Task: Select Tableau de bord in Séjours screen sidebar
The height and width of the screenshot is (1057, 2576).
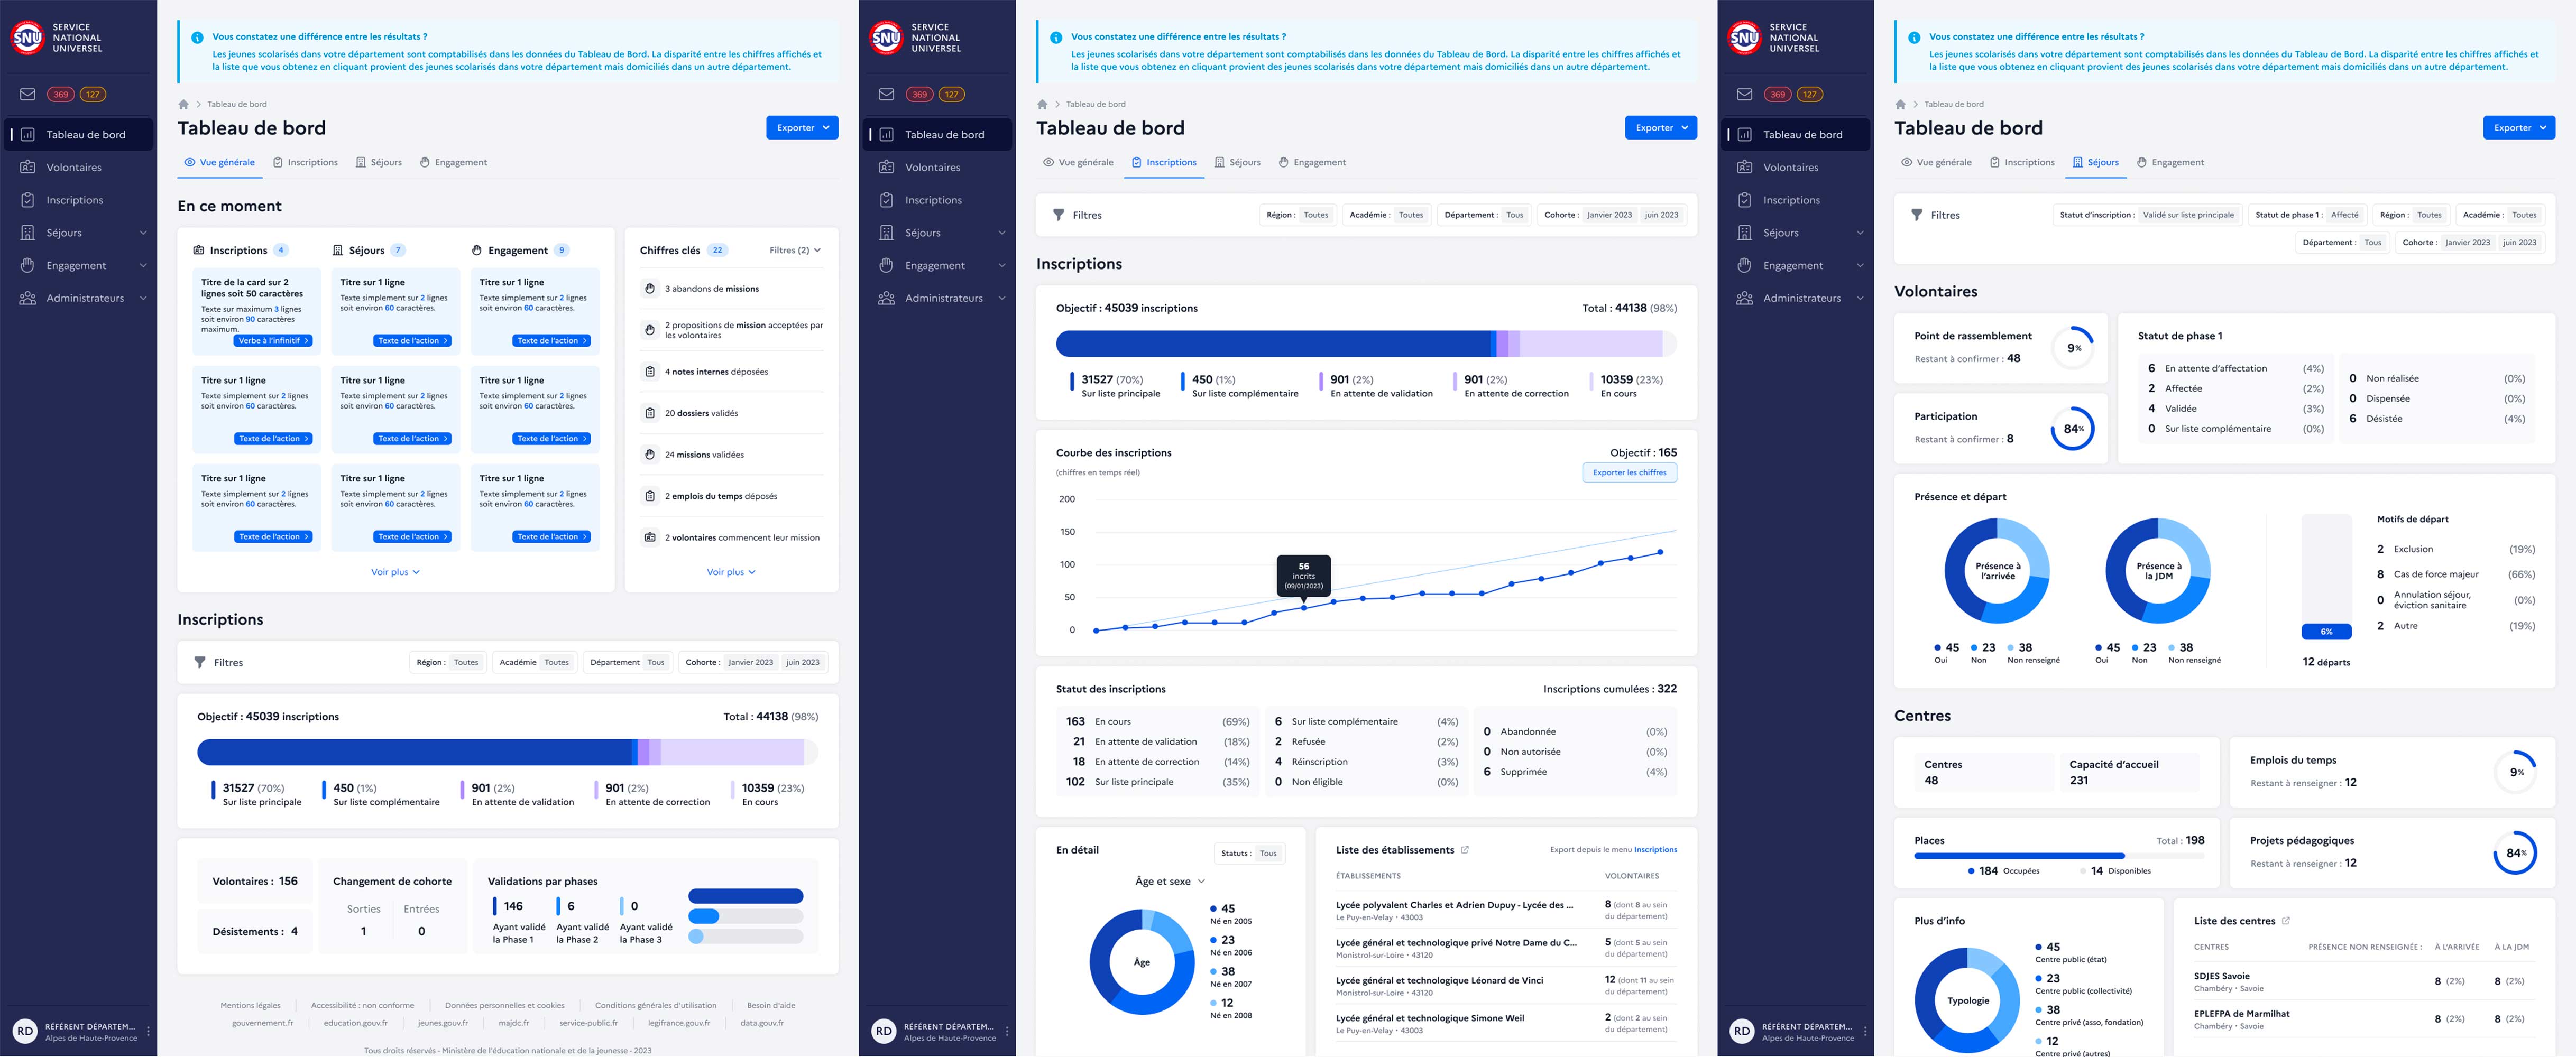Action: coord(1796,135)
